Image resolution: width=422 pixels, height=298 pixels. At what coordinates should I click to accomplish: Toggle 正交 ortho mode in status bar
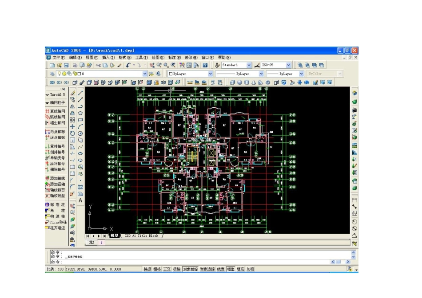[x=167, y=269]
